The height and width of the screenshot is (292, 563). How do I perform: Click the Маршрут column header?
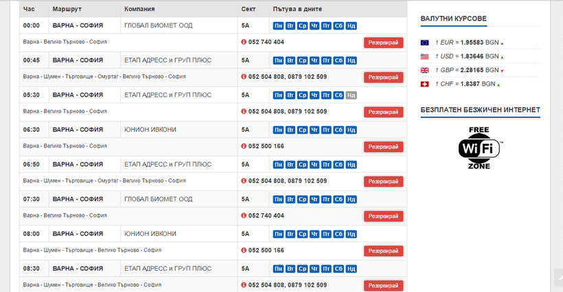pos(67,9)
